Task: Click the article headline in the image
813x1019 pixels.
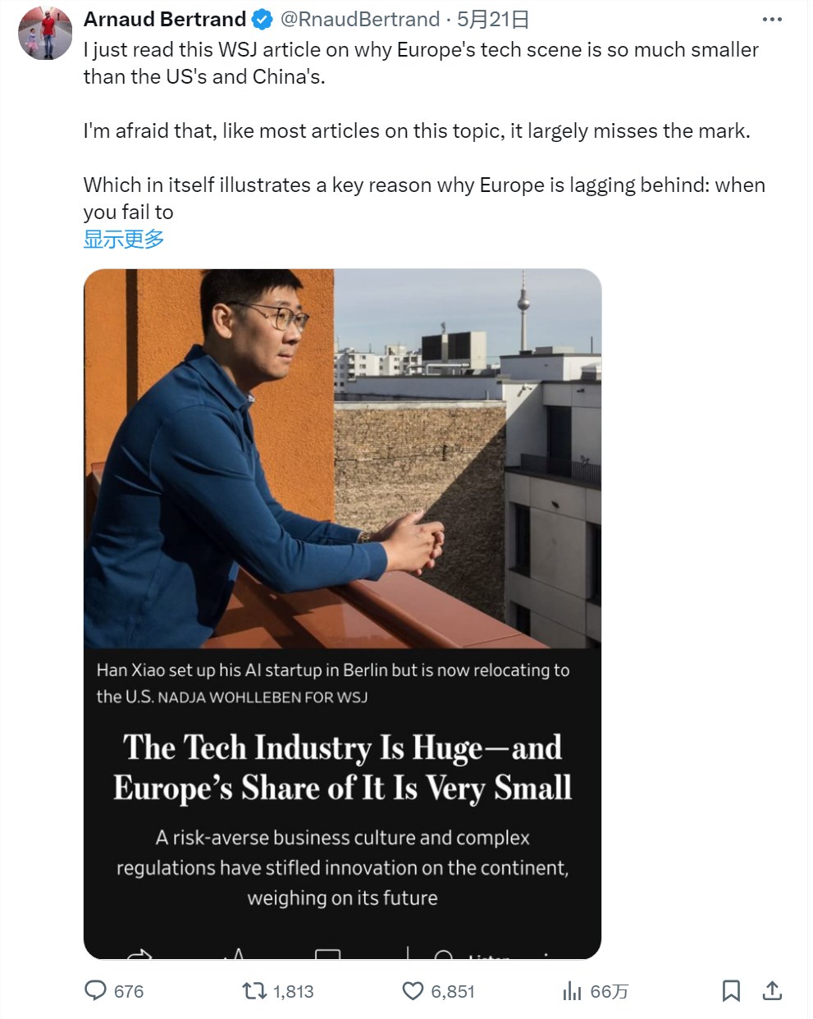Action: (342, 767)
